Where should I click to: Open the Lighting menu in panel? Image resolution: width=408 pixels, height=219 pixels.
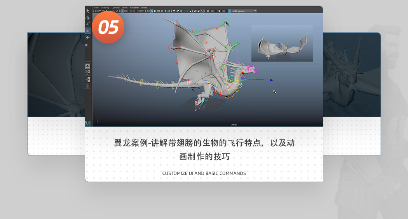click(115, 7)
